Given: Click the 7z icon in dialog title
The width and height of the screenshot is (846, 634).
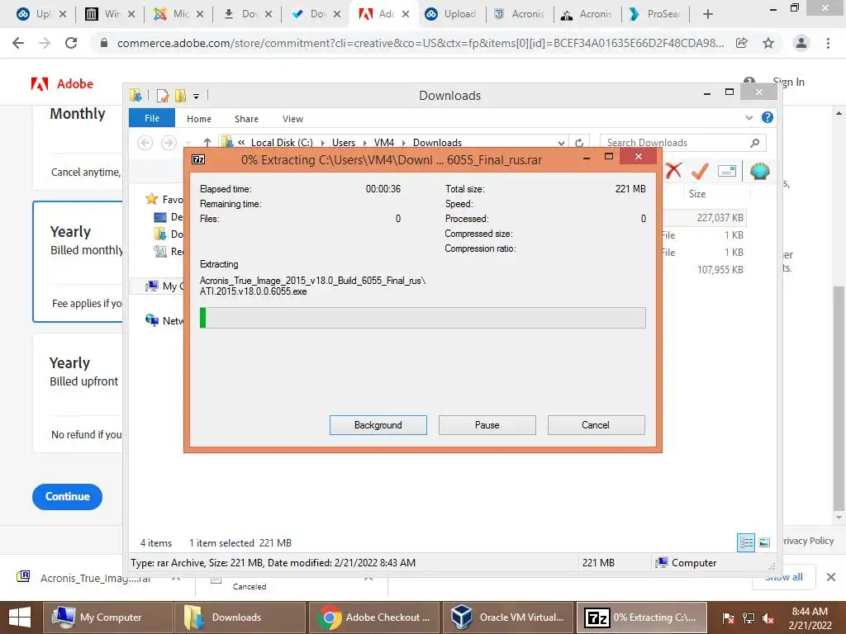Looking at the screenshot, I should pos(198,159).
